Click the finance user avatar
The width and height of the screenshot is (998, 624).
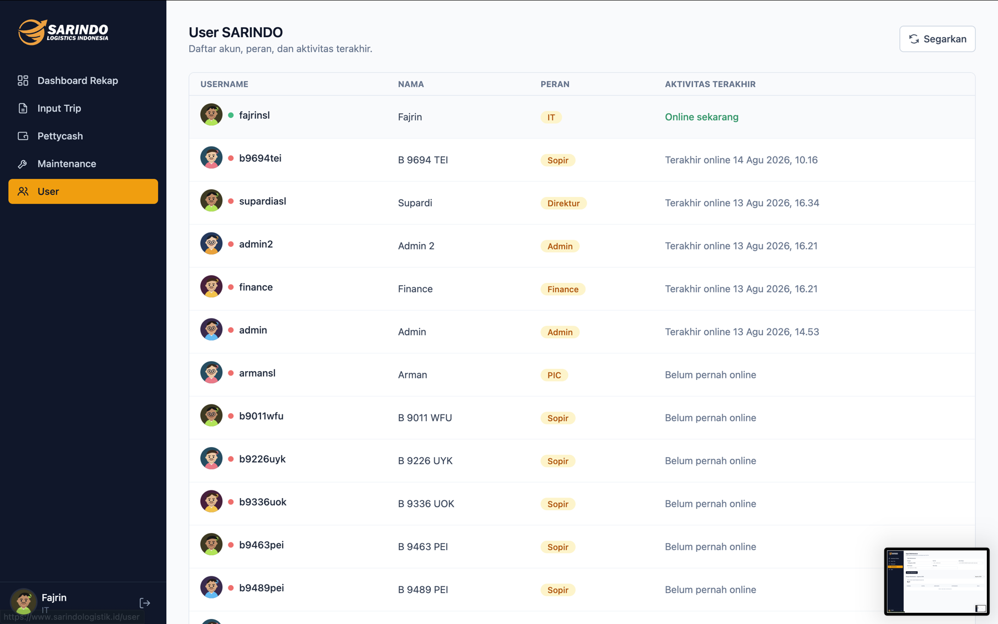(x=211, y=286)
